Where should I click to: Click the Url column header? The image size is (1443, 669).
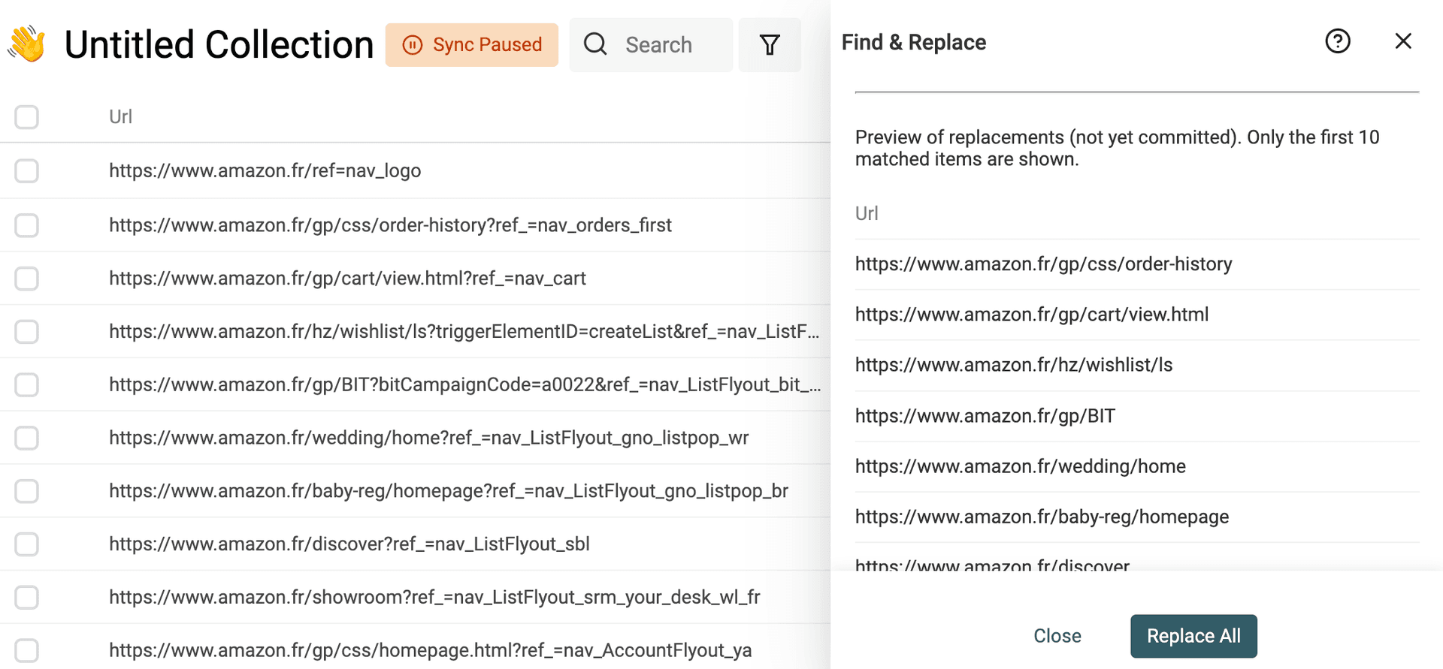120,117
